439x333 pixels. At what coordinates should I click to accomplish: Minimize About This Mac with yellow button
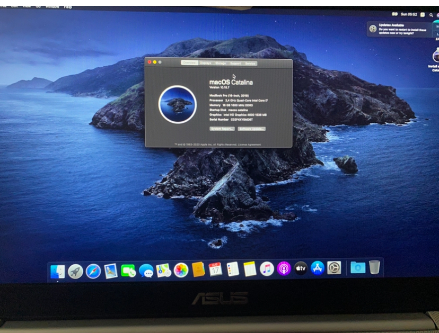154,62
